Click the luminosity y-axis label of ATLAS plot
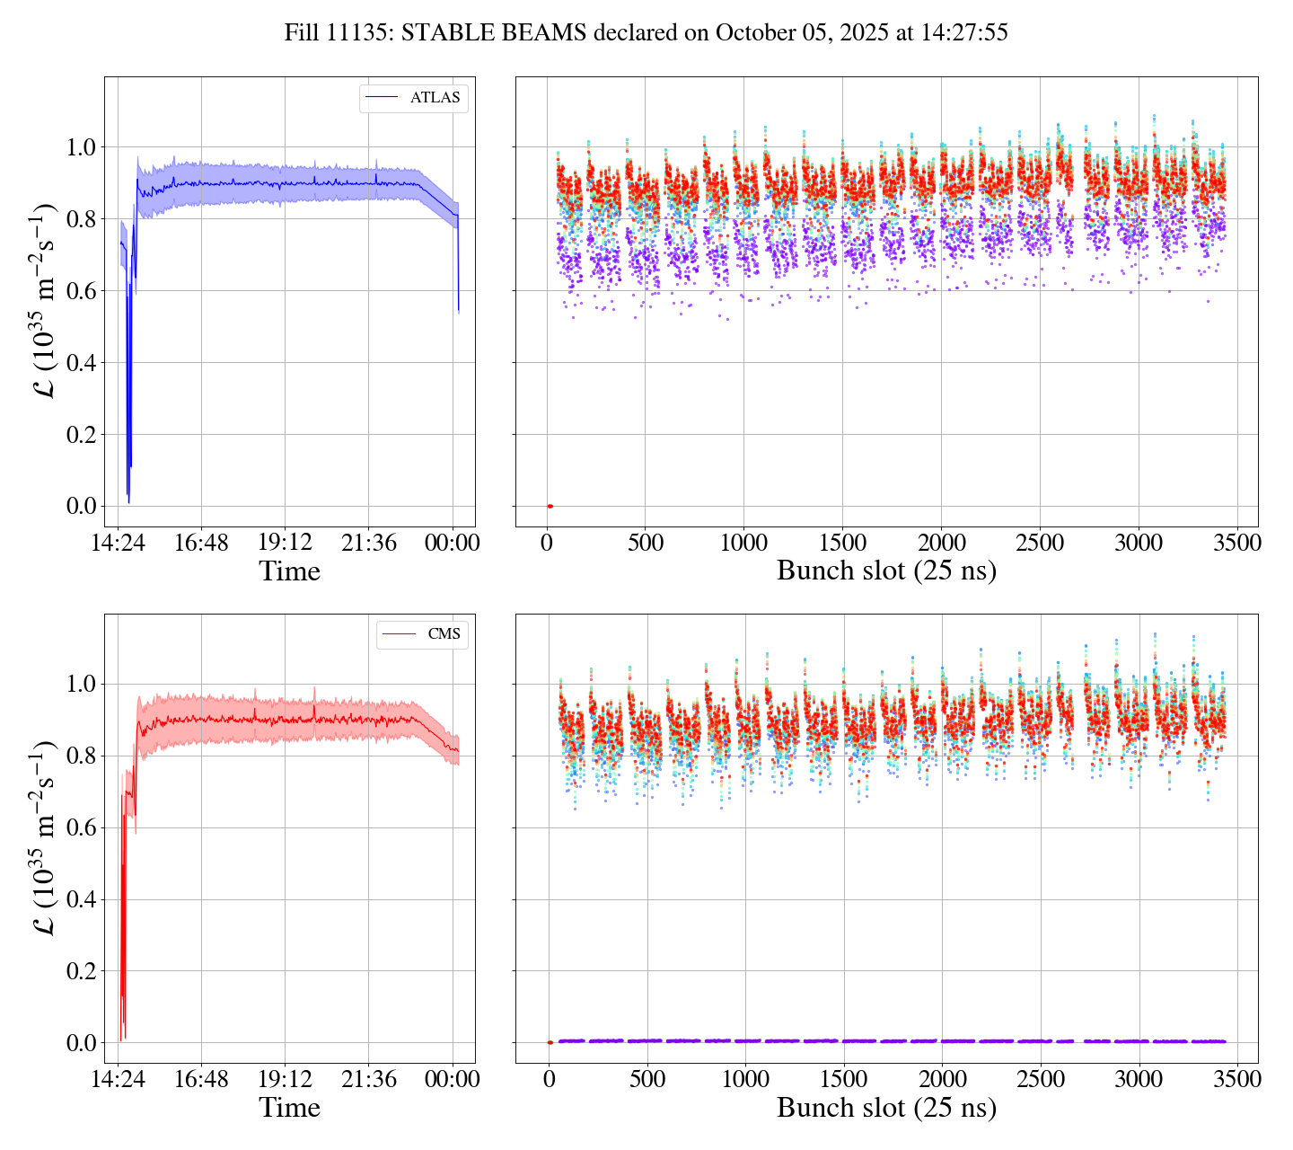This screenshot has height=1150, width=1293. pos(42,301)
